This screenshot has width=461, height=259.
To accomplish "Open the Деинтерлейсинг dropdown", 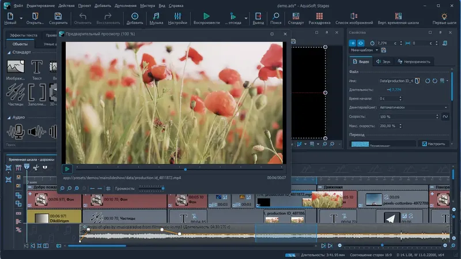I will pos(414,107).
